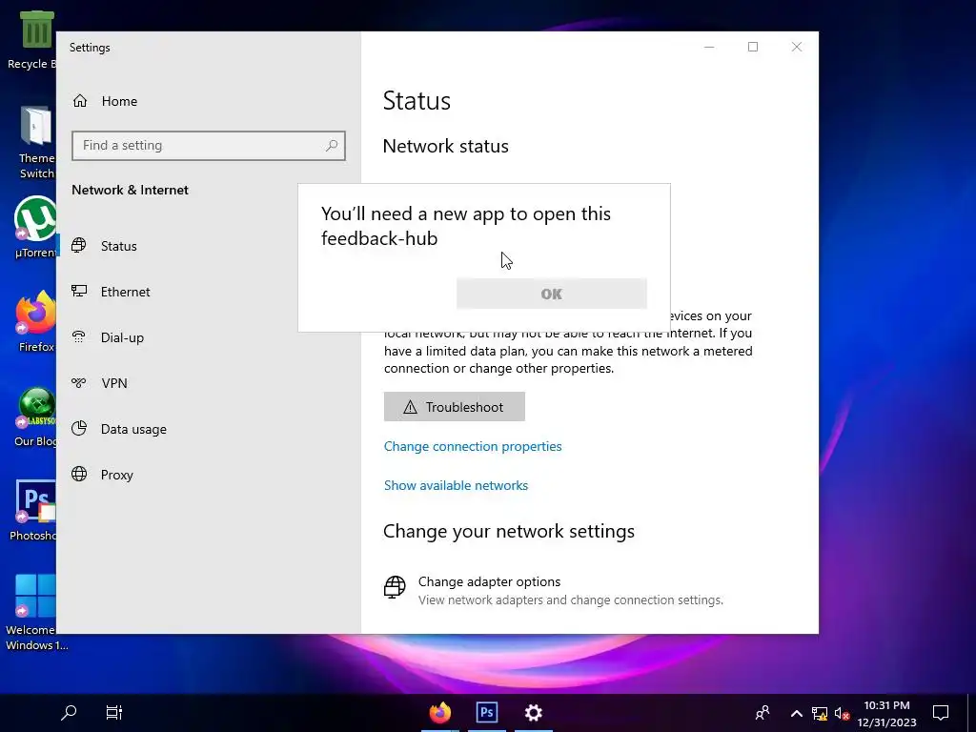The width and height of the screenshot is (976, 732).
Task: Open the clock showing 10:31 PM
Action: 886,713
